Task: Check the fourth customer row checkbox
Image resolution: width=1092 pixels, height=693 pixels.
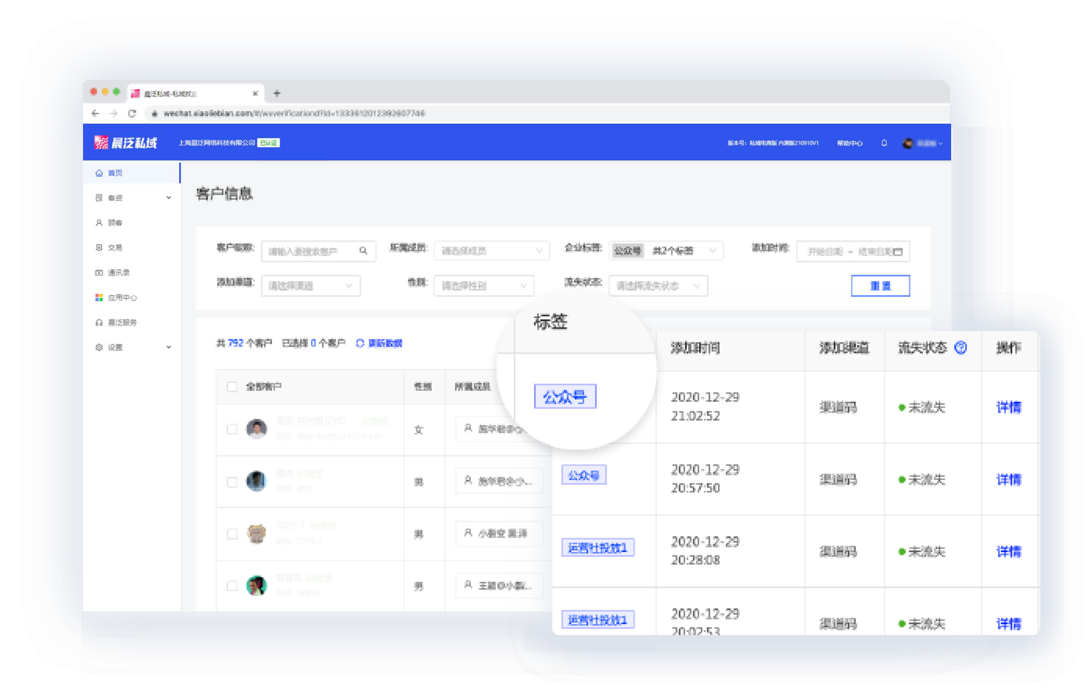Action: coord(232,586)
